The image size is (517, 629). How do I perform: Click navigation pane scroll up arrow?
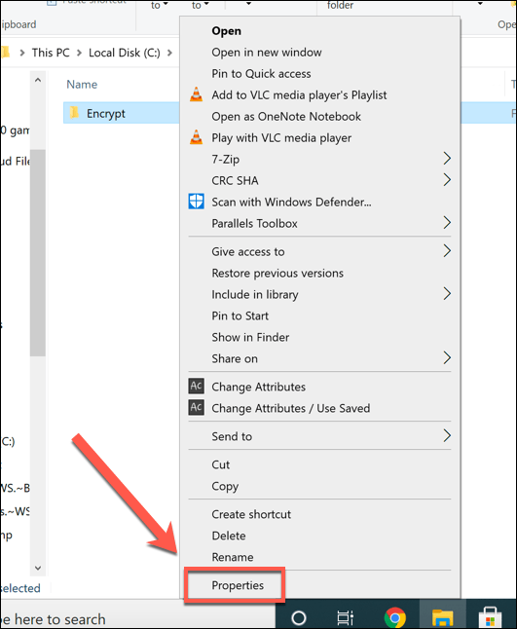coord(38,80)
